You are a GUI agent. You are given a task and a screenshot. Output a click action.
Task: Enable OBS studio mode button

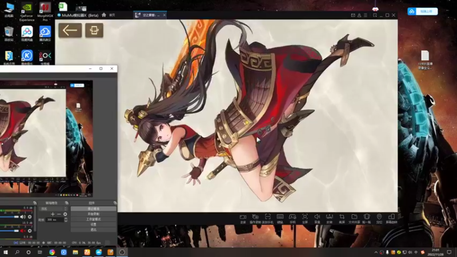93,219
